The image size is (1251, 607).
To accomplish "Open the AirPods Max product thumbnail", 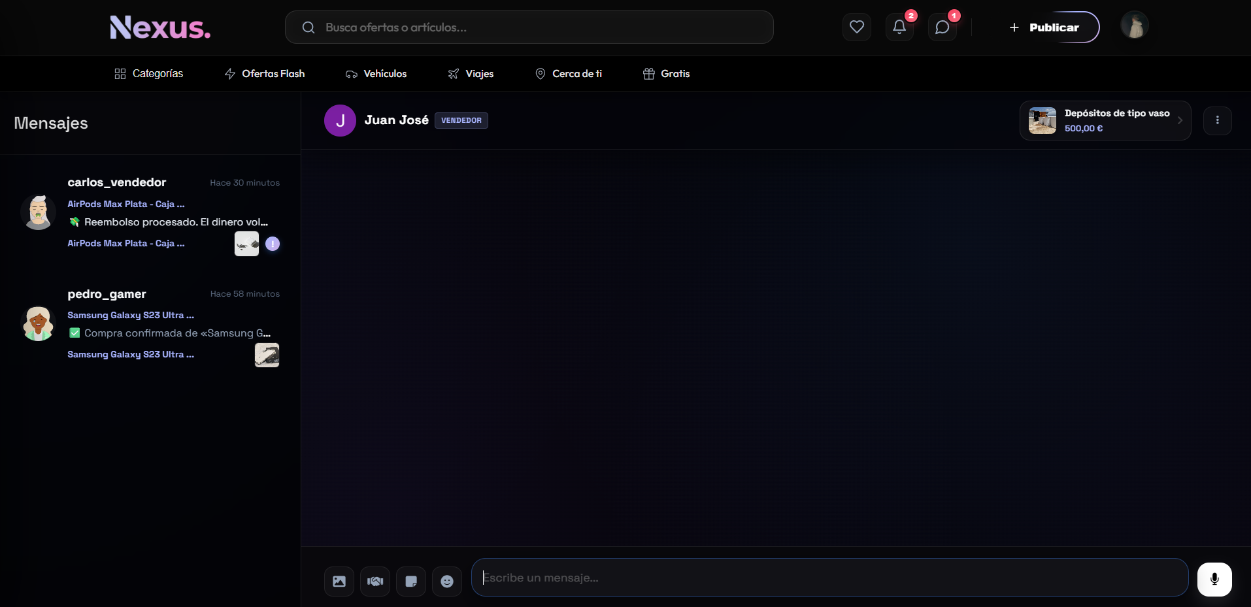I will (246, 244).
